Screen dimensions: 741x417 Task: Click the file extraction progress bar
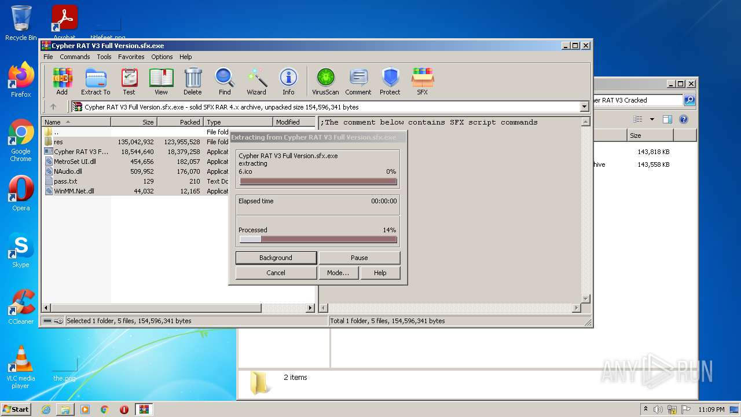click(318, 181)
